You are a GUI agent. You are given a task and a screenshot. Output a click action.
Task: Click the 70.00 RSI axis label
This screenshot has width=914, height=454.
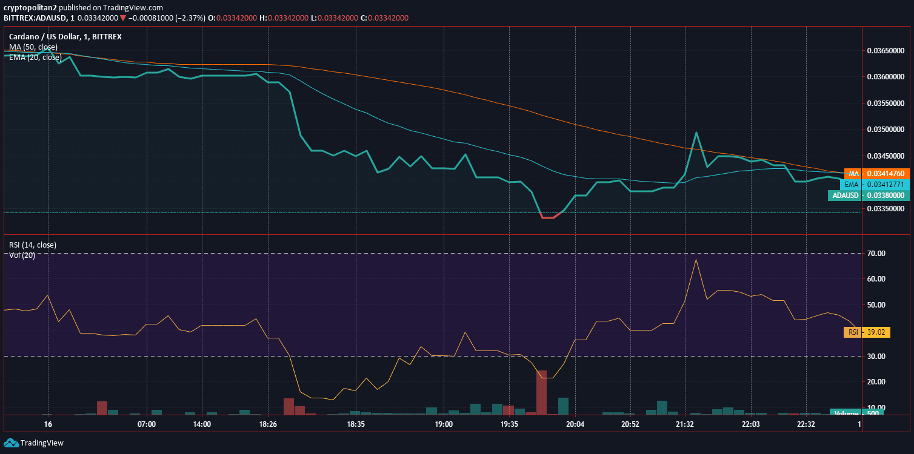876,254
